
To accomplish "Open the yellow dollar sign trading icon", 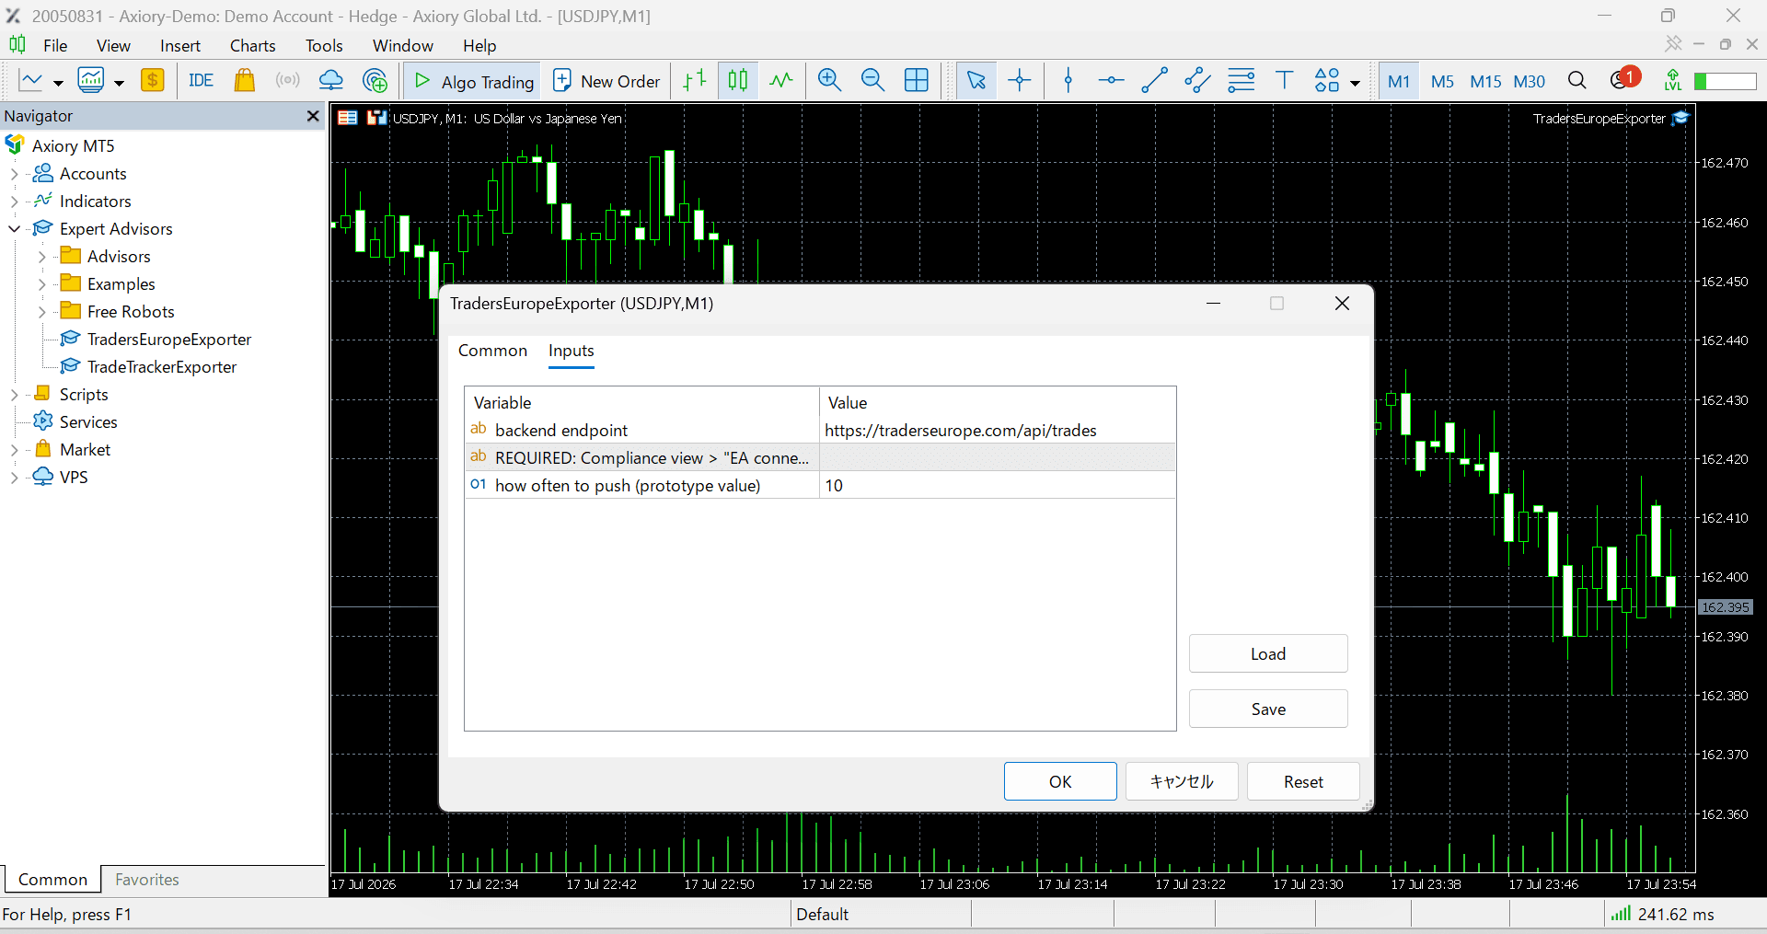I will (153, 81).
